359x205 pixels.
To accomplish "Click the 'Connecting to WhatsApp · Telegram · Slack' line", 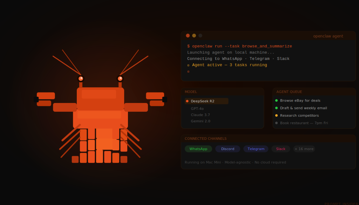I will pyautogui.click(x=238, y=59).
